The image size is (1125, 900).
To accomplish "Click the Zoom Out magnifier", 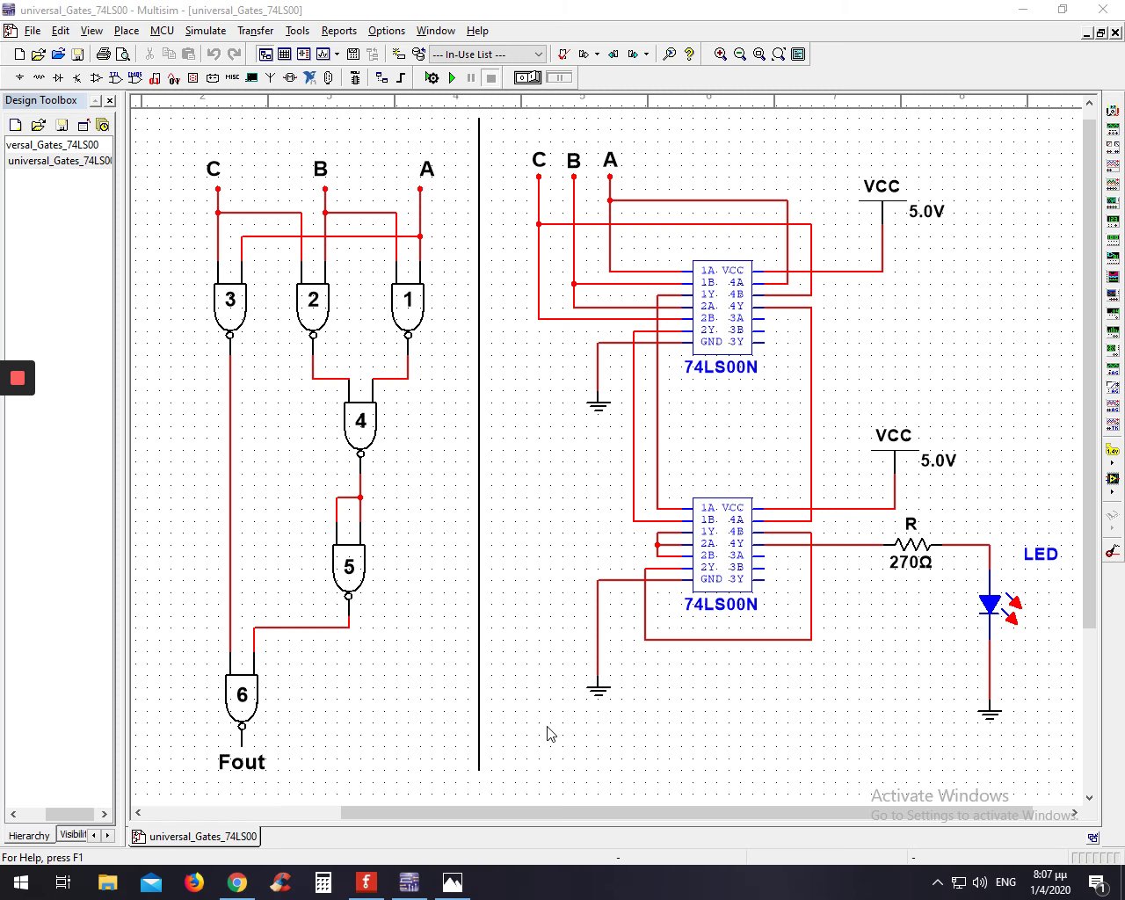I will 740,54.
